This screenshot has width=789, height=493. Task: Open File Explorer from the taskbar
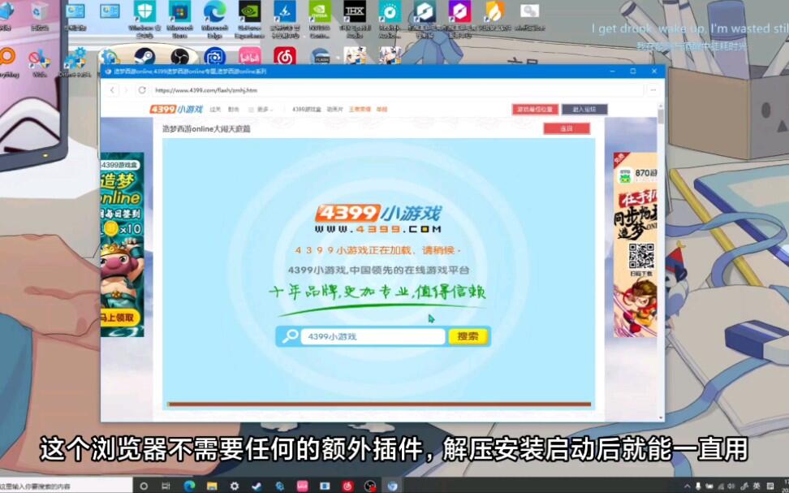click(212, 487)
